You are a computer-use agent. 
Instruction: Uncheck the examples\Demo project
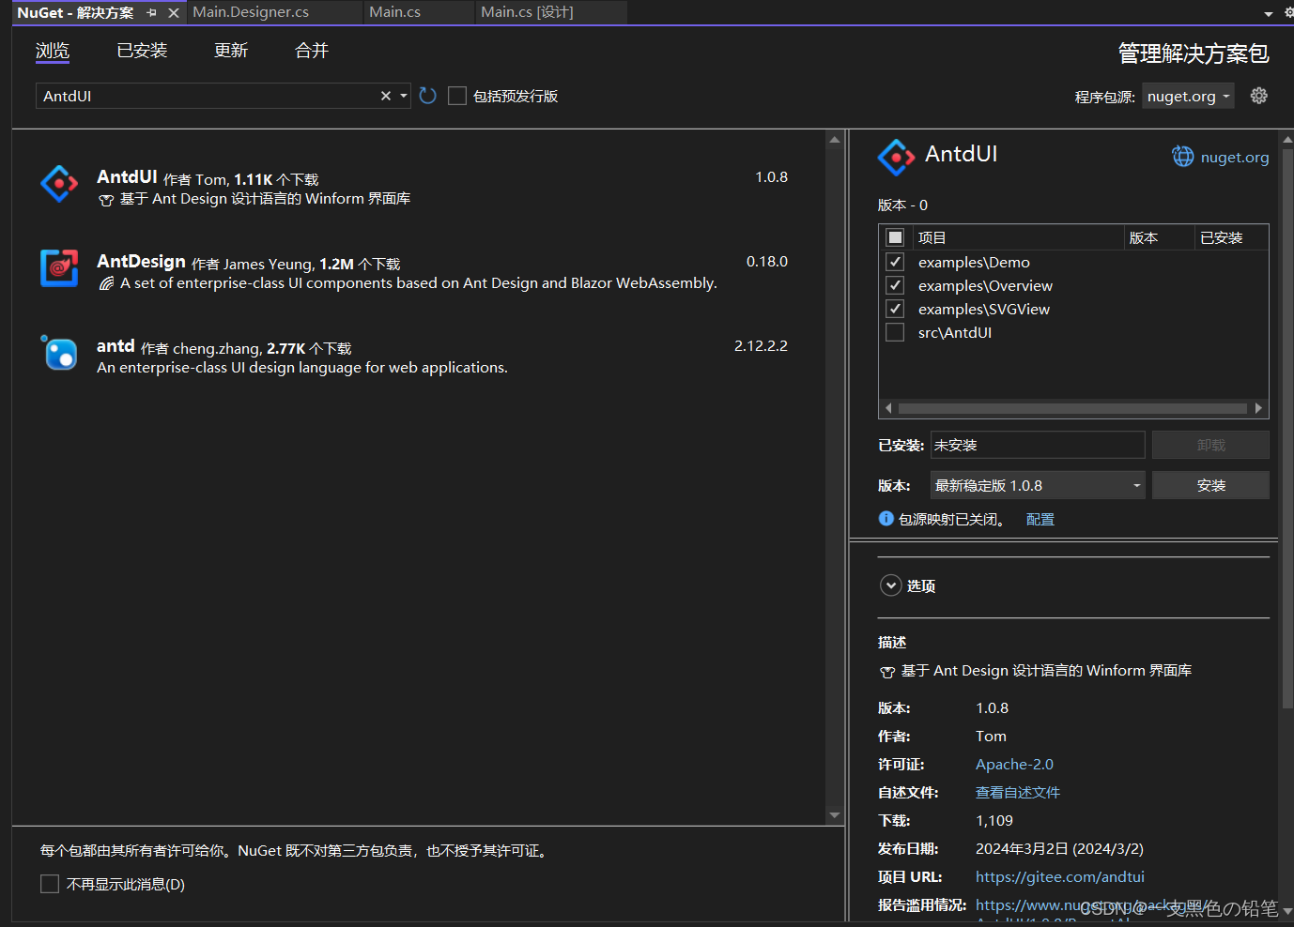pyautogui.click(x=894, y=262)
